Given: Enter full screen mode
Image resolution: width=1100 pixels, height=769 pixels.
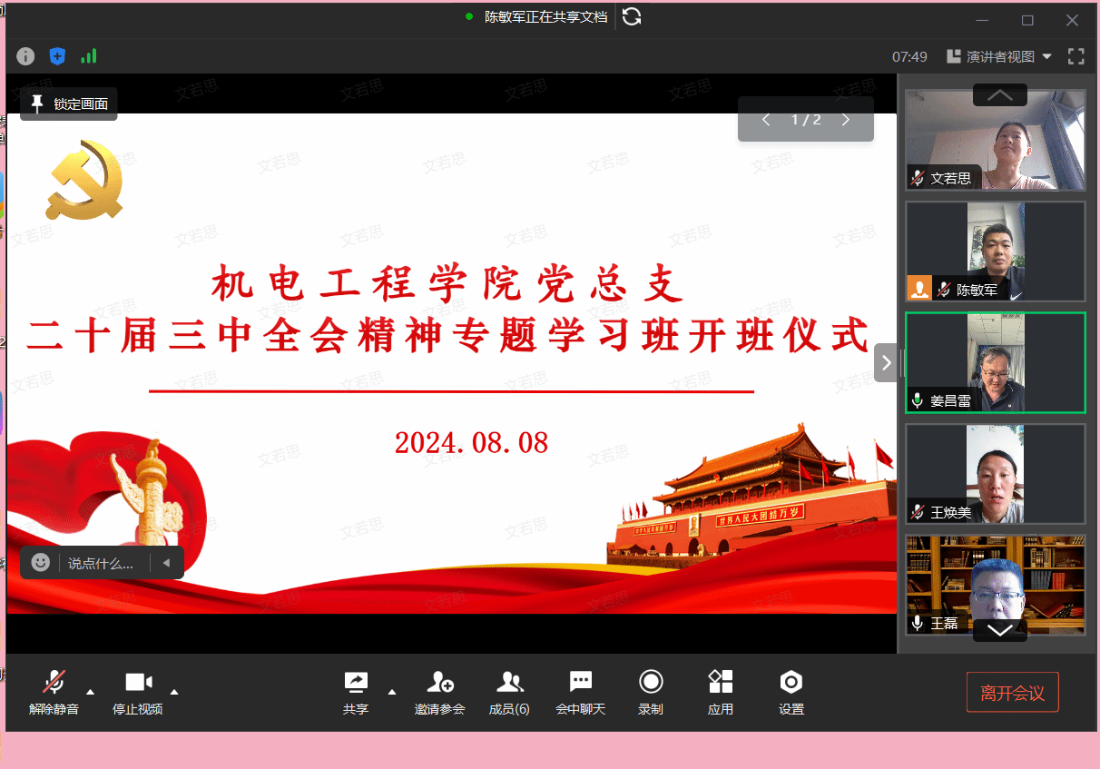Looking at the screenshot, I should [1075, 56].
